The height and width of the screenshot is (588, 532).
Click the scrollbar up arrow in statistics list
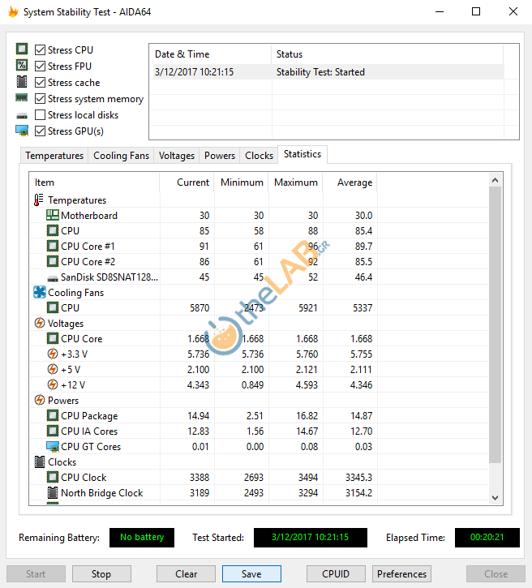pyautogui.click(x=495, y=180)
